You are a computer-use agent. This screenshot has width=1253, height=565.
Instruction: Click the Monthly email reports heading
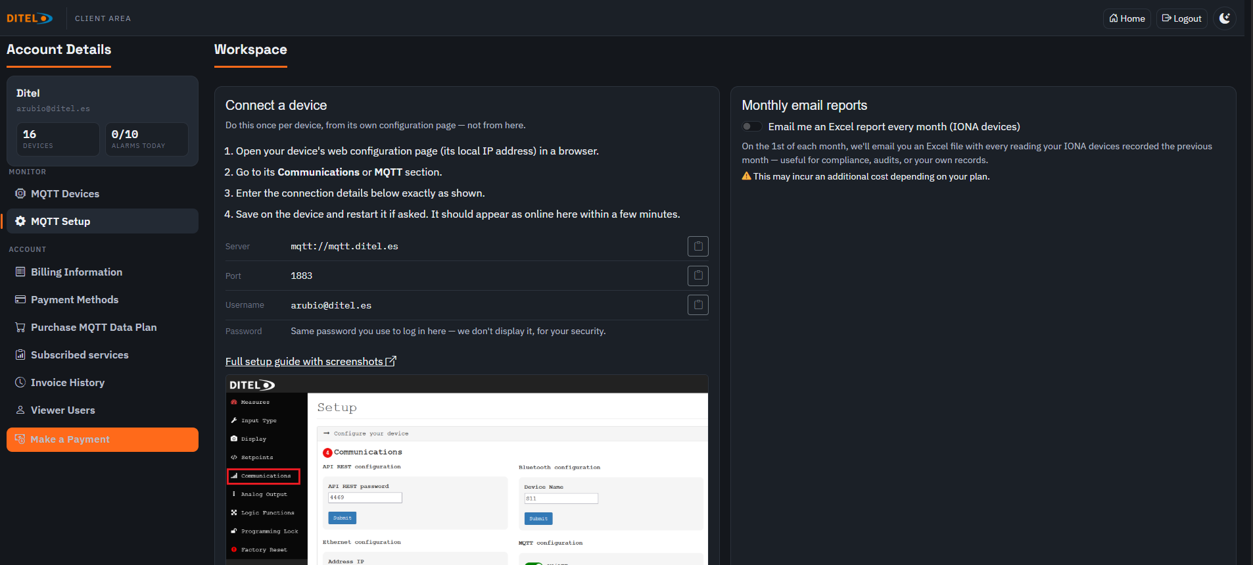point(805,105)
